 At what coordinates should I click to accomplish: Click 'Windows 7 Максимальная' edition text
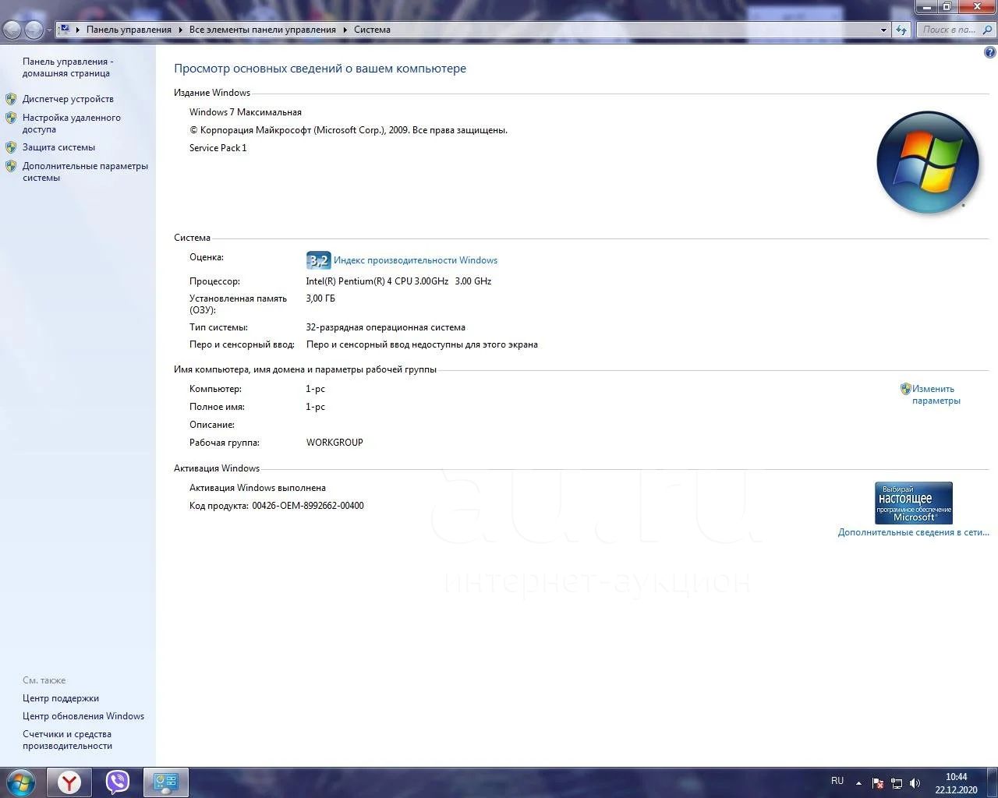(246, 112)
